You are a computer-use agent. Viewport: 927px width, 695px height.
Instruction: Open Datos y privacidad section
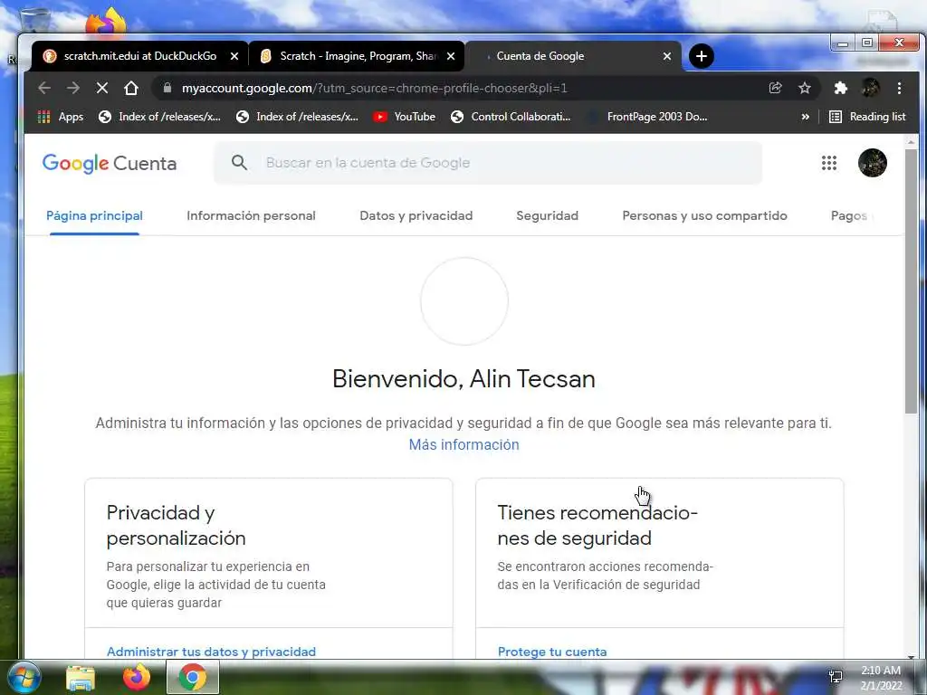point(416,215)
